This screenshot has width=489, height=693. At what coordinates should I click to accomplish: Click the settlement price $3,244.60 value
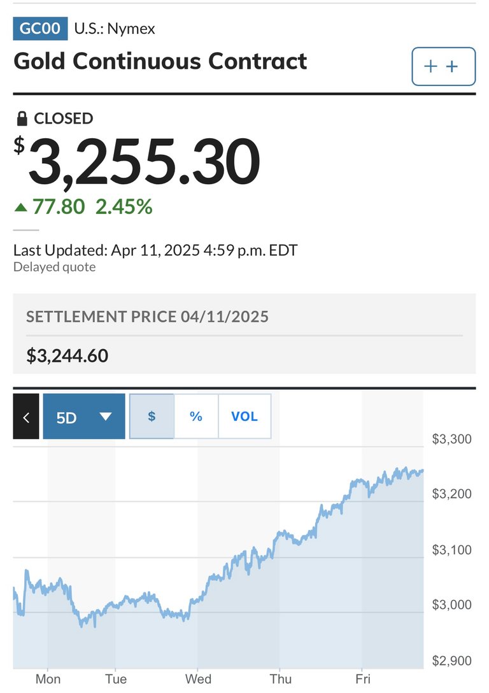pos(67,356)
